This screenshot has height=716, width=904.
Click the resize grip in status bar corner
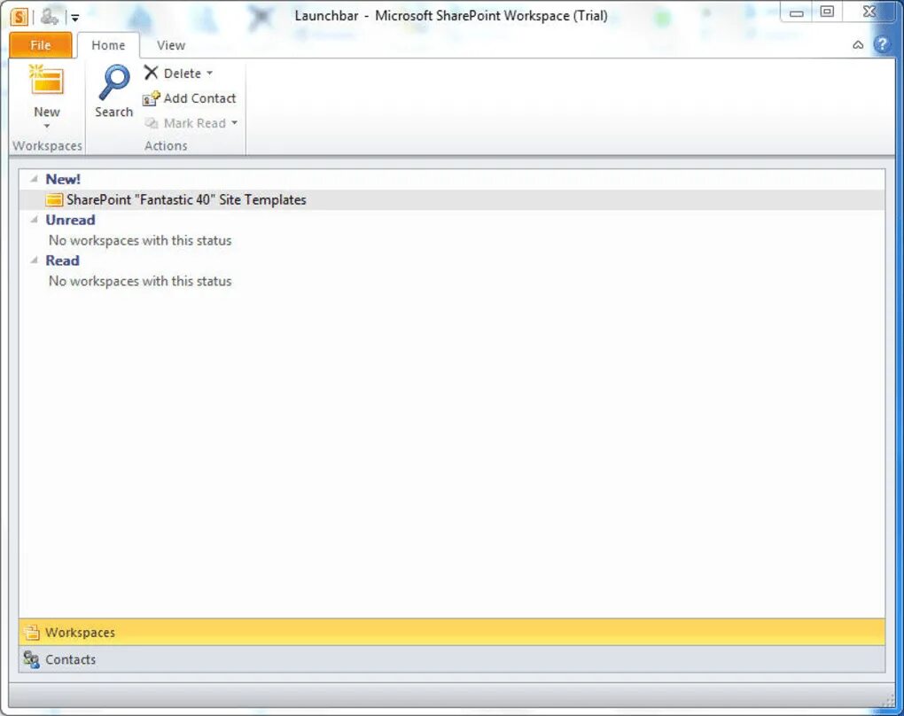point(888,700)
